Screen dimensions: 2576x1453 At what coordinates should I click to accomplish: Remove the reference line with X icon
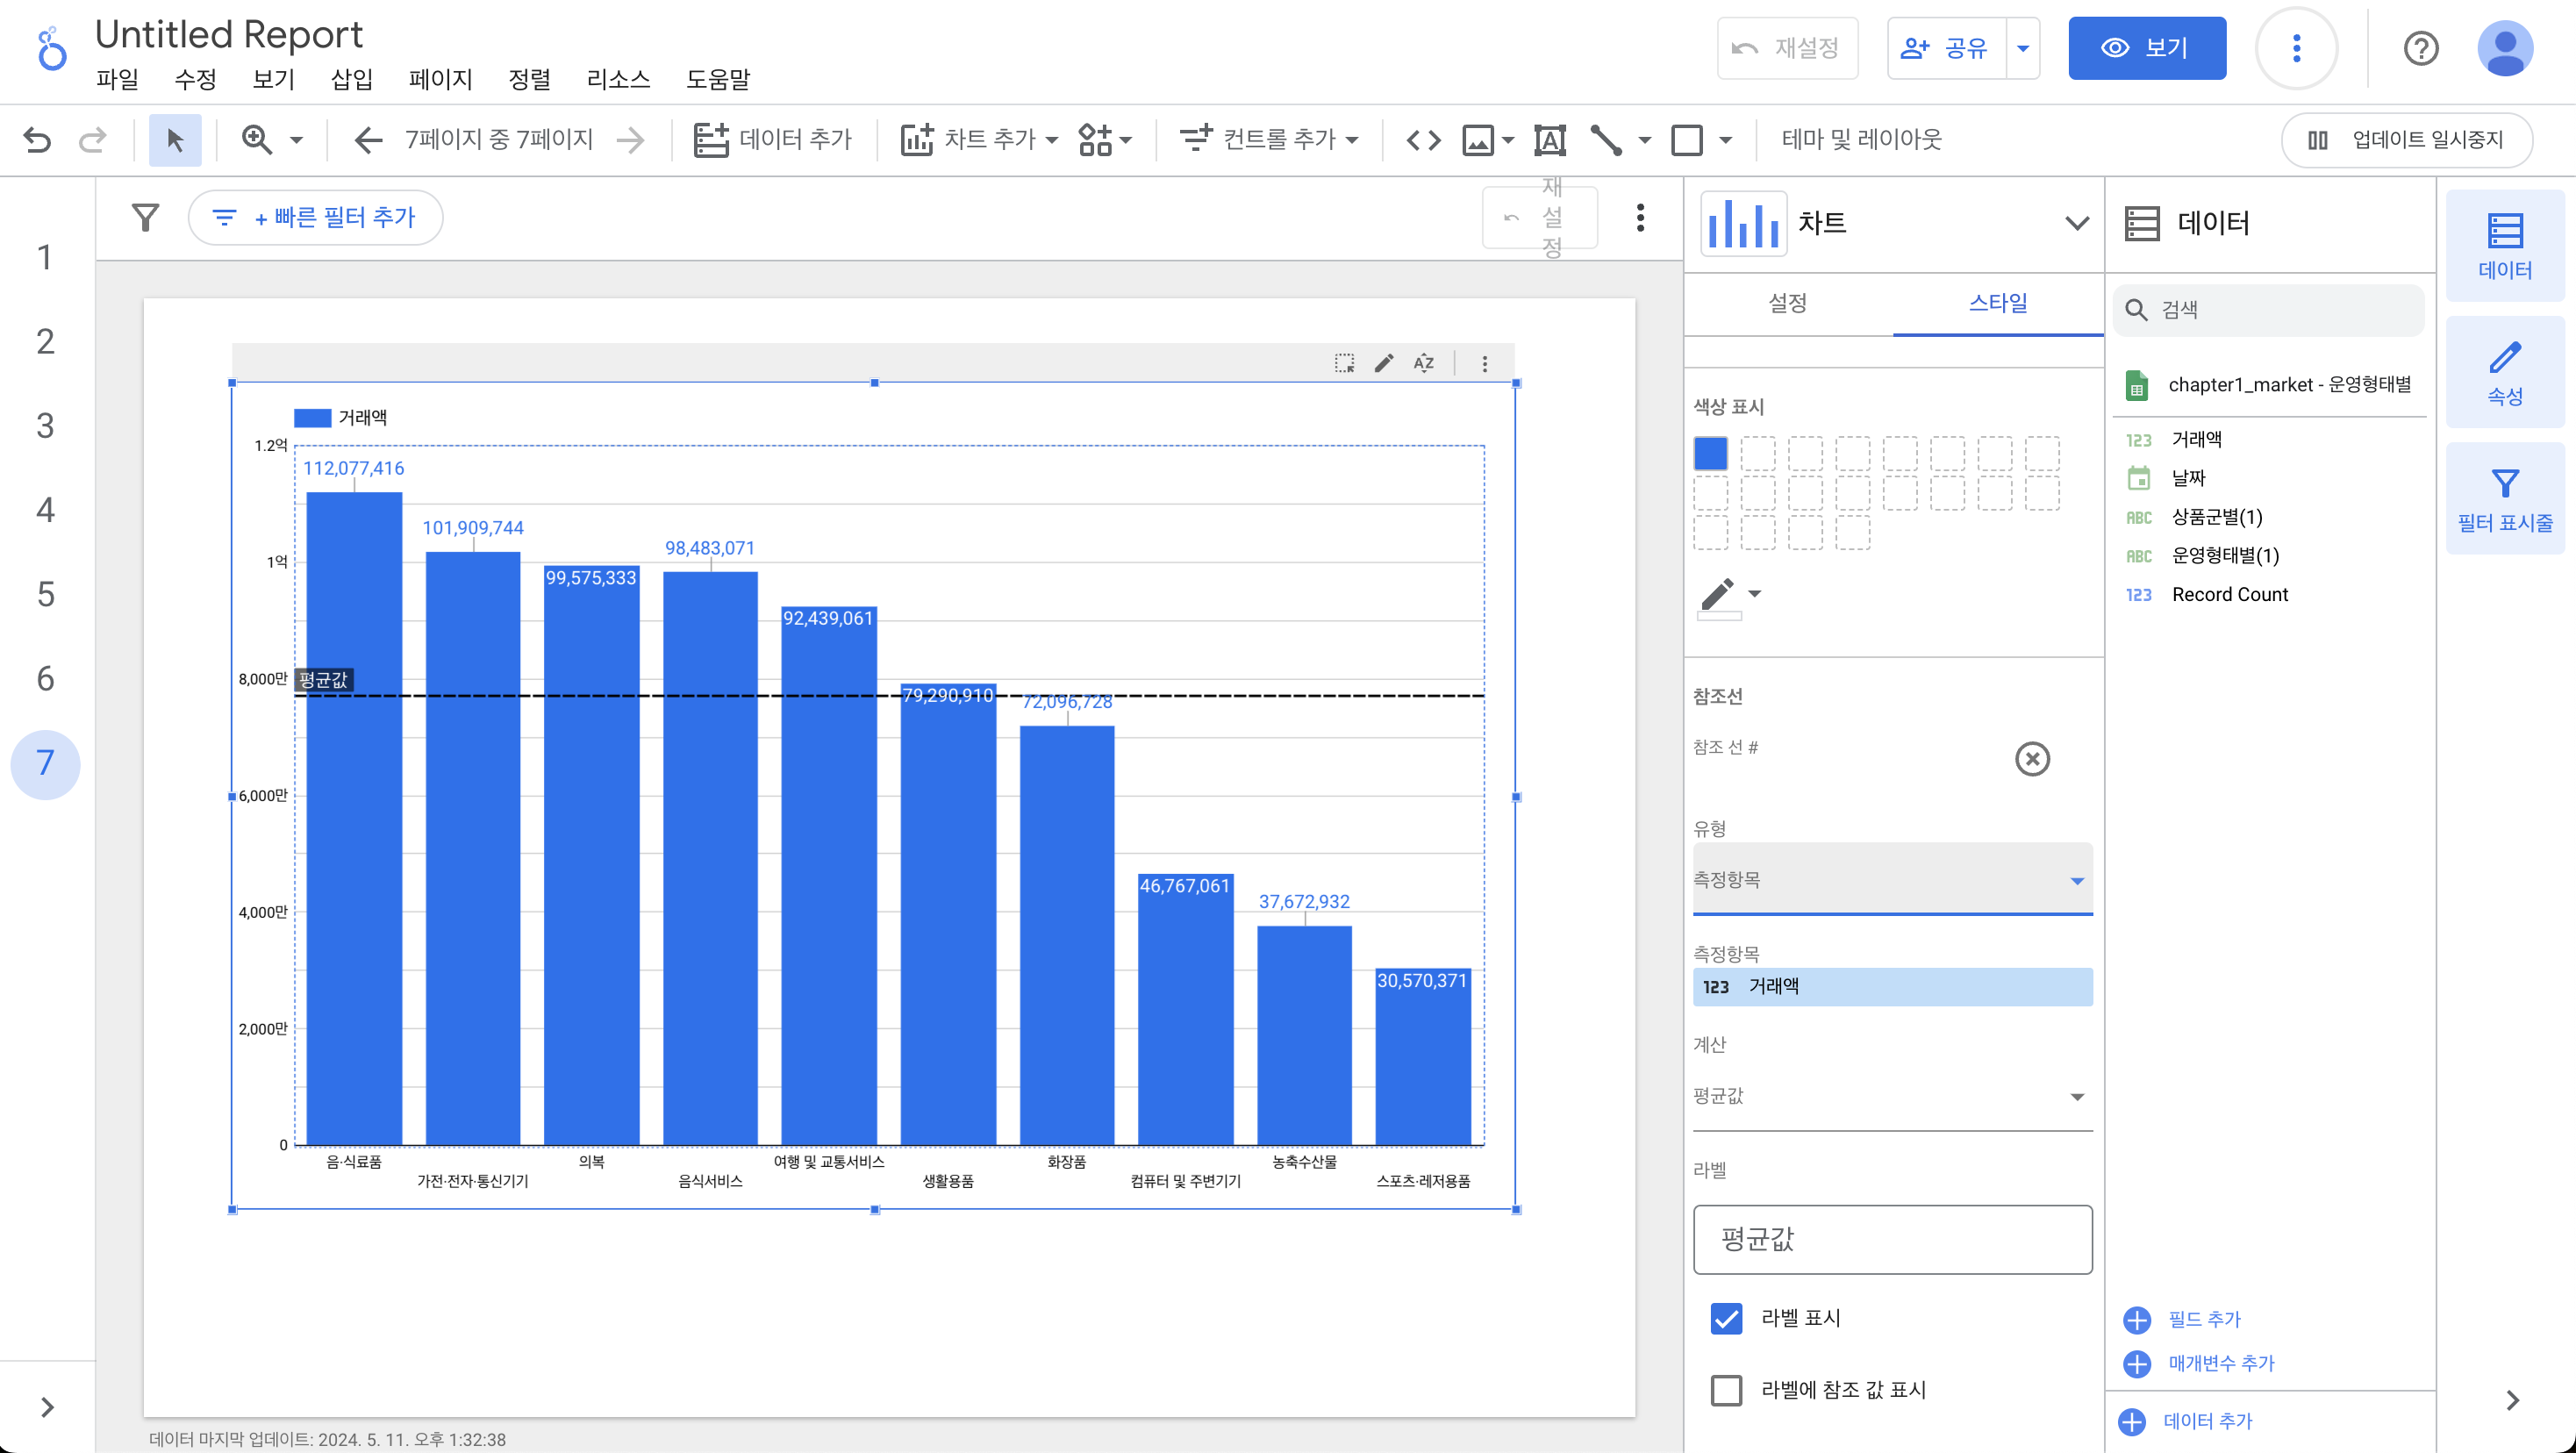(x=2032, y=759)
